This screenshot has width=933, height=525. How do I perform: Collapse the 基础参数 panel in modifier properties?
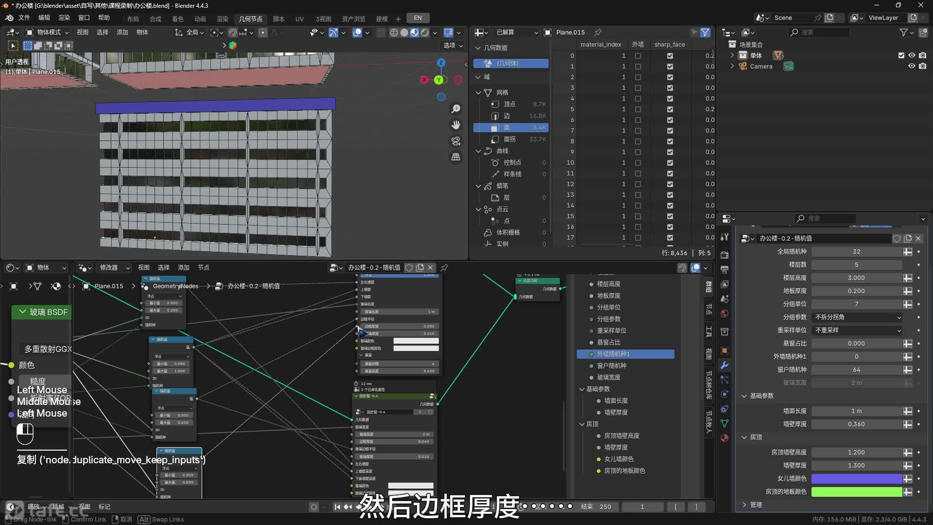point(744,396)
